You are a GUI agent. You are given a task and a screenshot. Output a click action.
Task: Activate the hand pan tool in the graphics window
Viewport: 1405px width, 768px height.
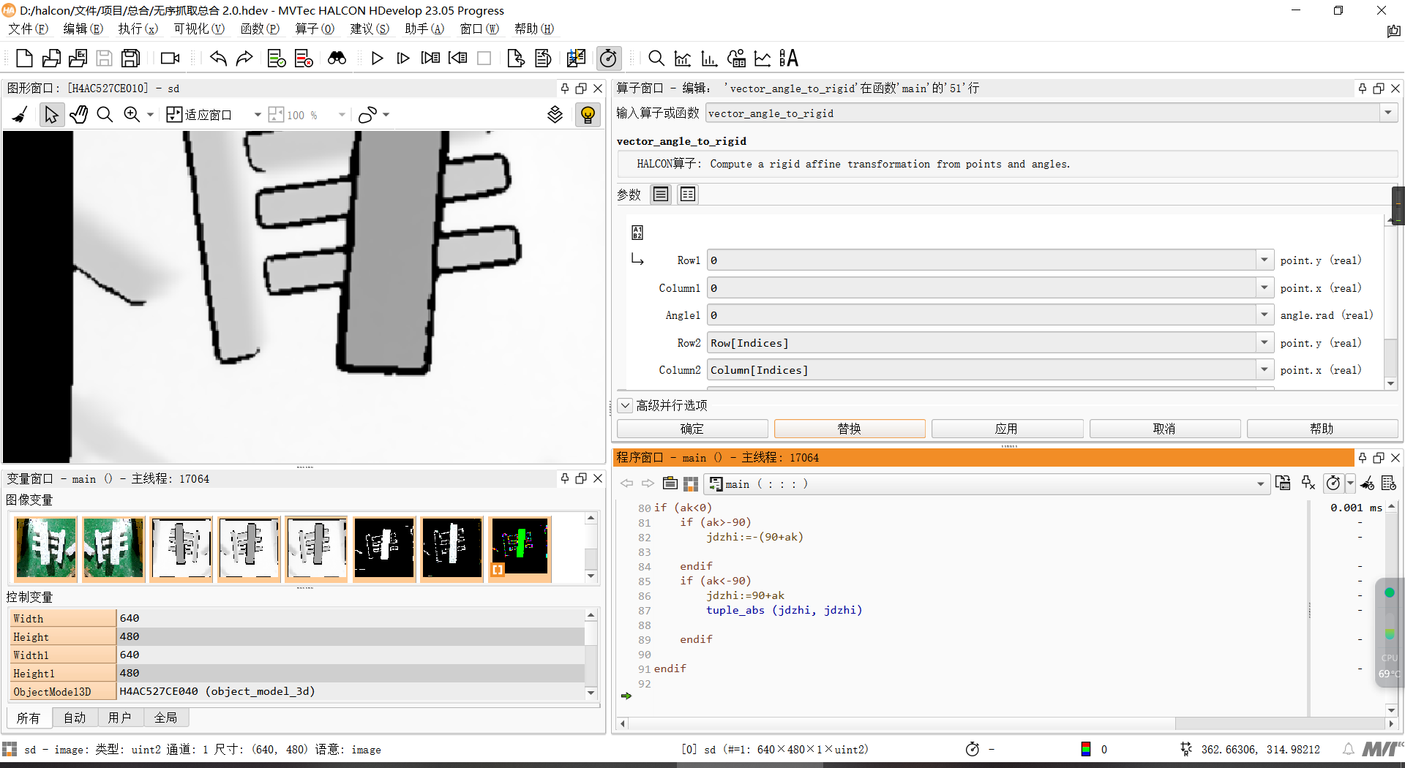(x=79, y=115)
